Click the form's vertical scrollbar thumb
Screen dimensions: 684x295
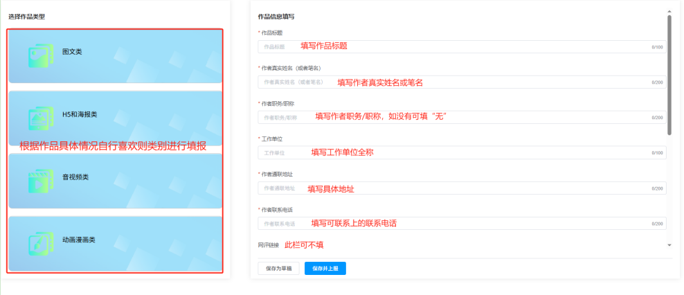(669, 75)
